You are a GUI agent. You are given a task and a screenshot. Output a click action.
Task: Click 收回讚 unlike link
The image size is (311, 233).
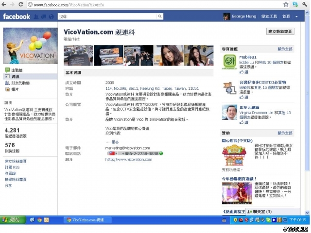coord(10,174)
